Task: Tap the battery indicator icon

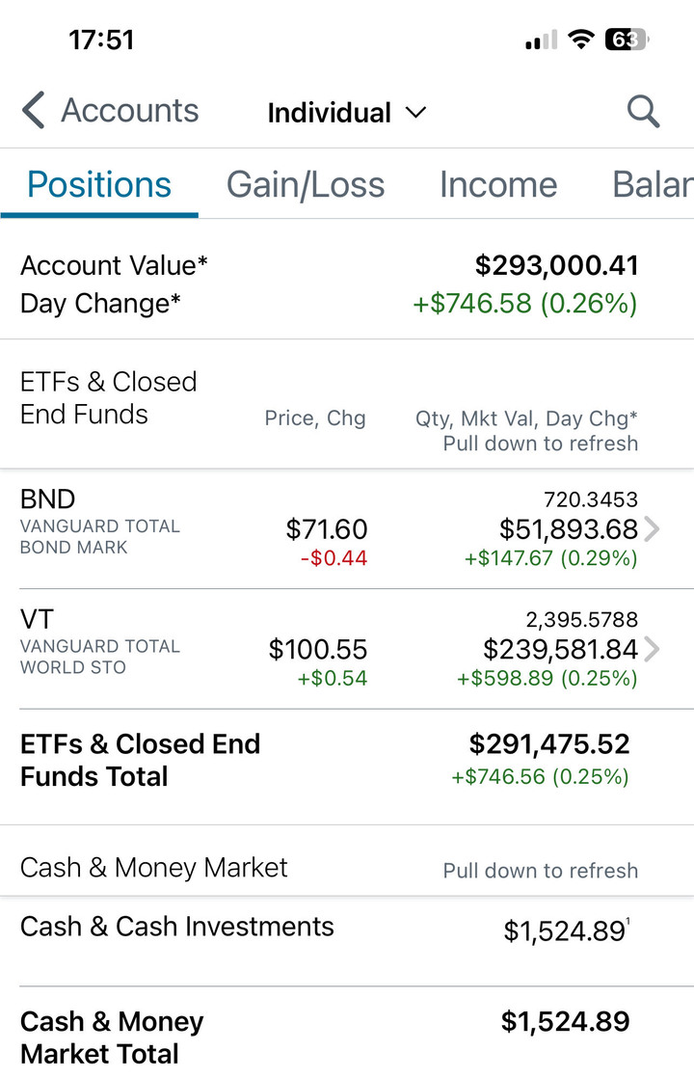Action: coord(627,40)
